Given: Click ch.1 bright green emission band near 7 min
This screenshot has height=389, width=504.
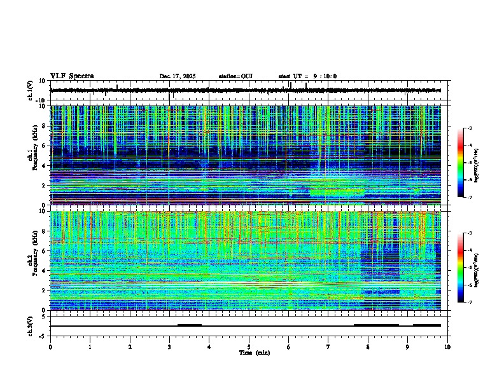Looking at the screenshot, I should 337,193.
